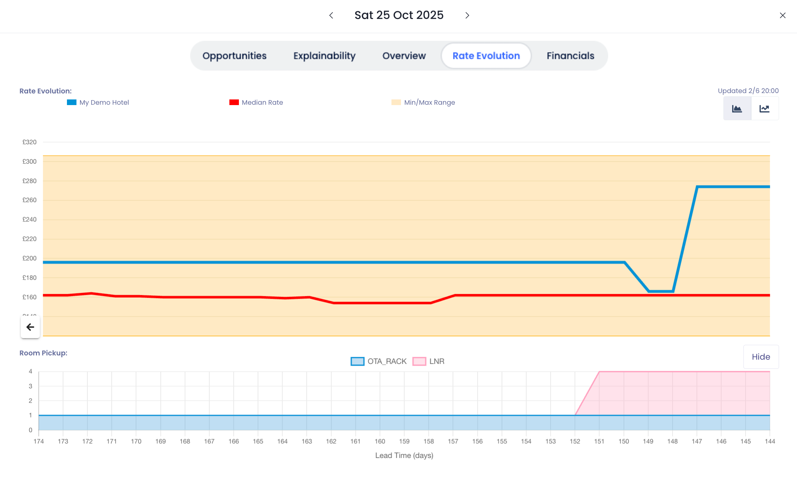Image resolution: width=797 pixels, height=488 pixels.
Task: Switch to area chart view icon
Action: click(x=737, y=109)
